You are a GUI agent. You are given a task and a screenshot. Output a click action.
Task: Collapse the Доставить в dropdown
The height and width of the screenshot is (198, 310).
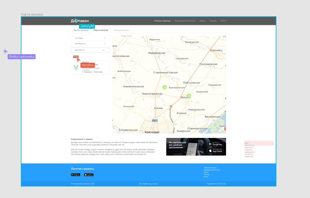point(90,50)
